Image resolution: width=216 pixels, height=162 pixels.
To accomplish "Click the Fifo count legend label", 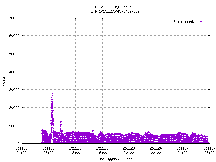I will coord(184,22).
